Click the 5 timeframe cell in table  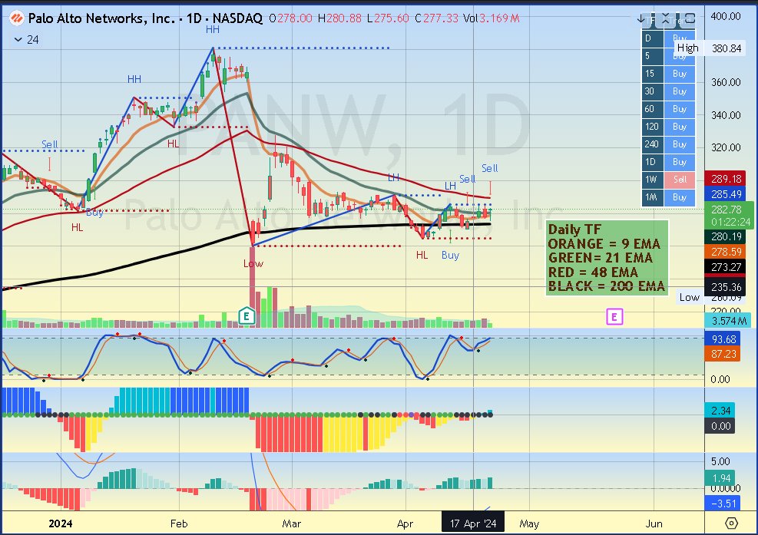click(x=653, y=56)
